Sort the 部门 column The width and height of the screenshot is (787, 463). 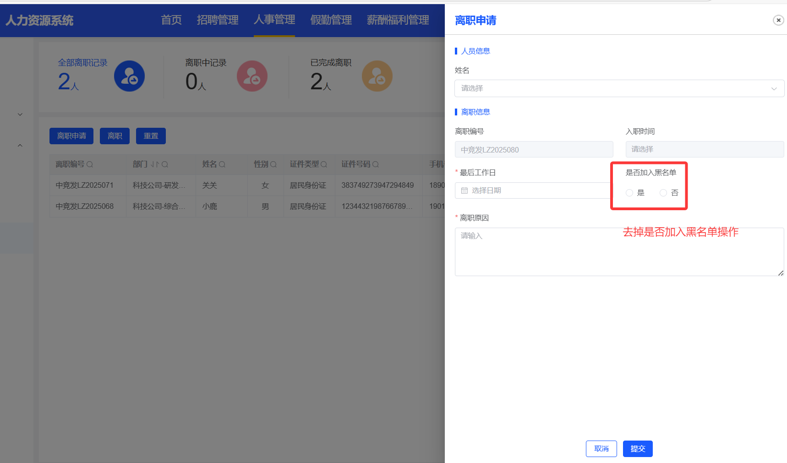click(x=155, y=164)
